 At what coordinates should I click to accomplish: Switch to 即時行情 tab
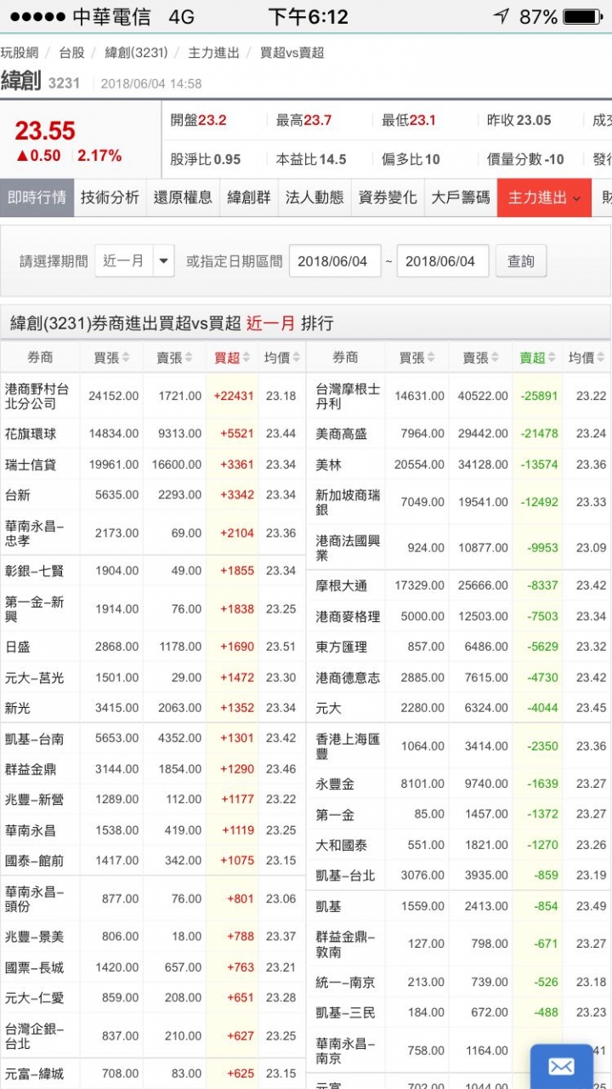coord(37,197)
